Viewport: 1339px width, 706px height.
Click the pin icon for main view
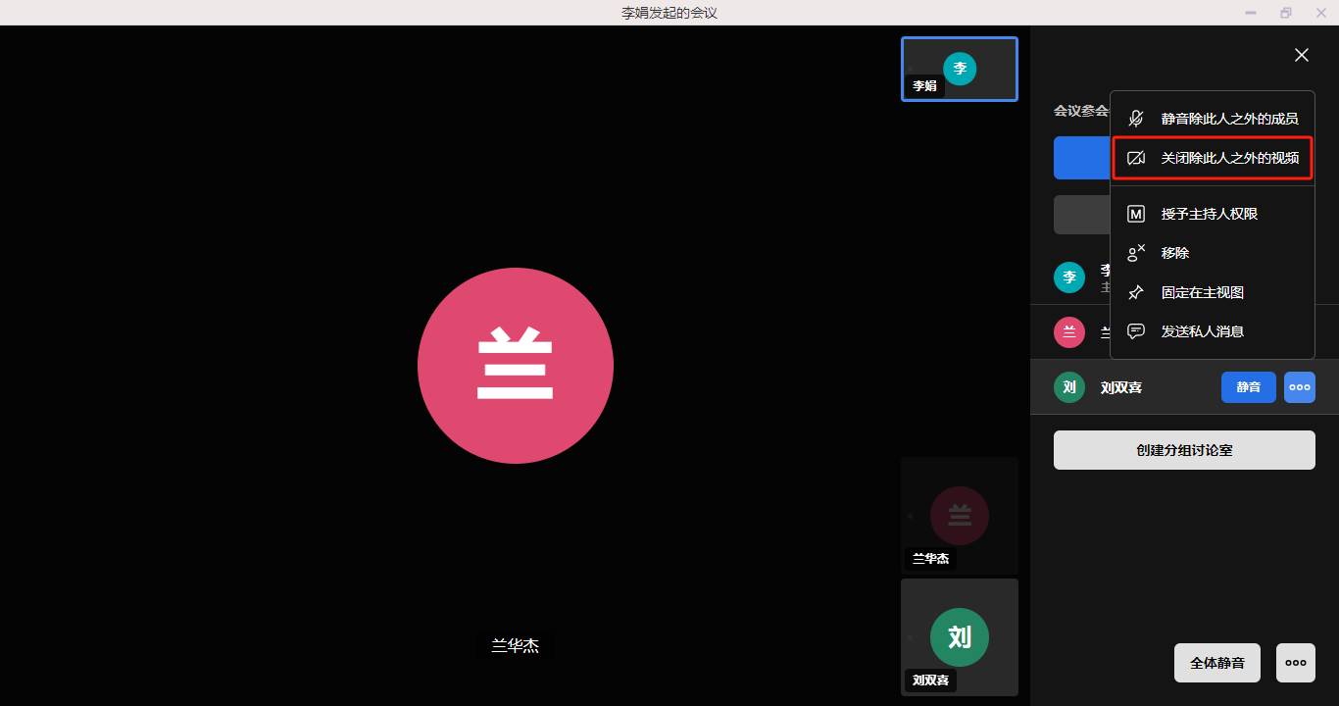pyautogui.click(x=1136, y=292)
